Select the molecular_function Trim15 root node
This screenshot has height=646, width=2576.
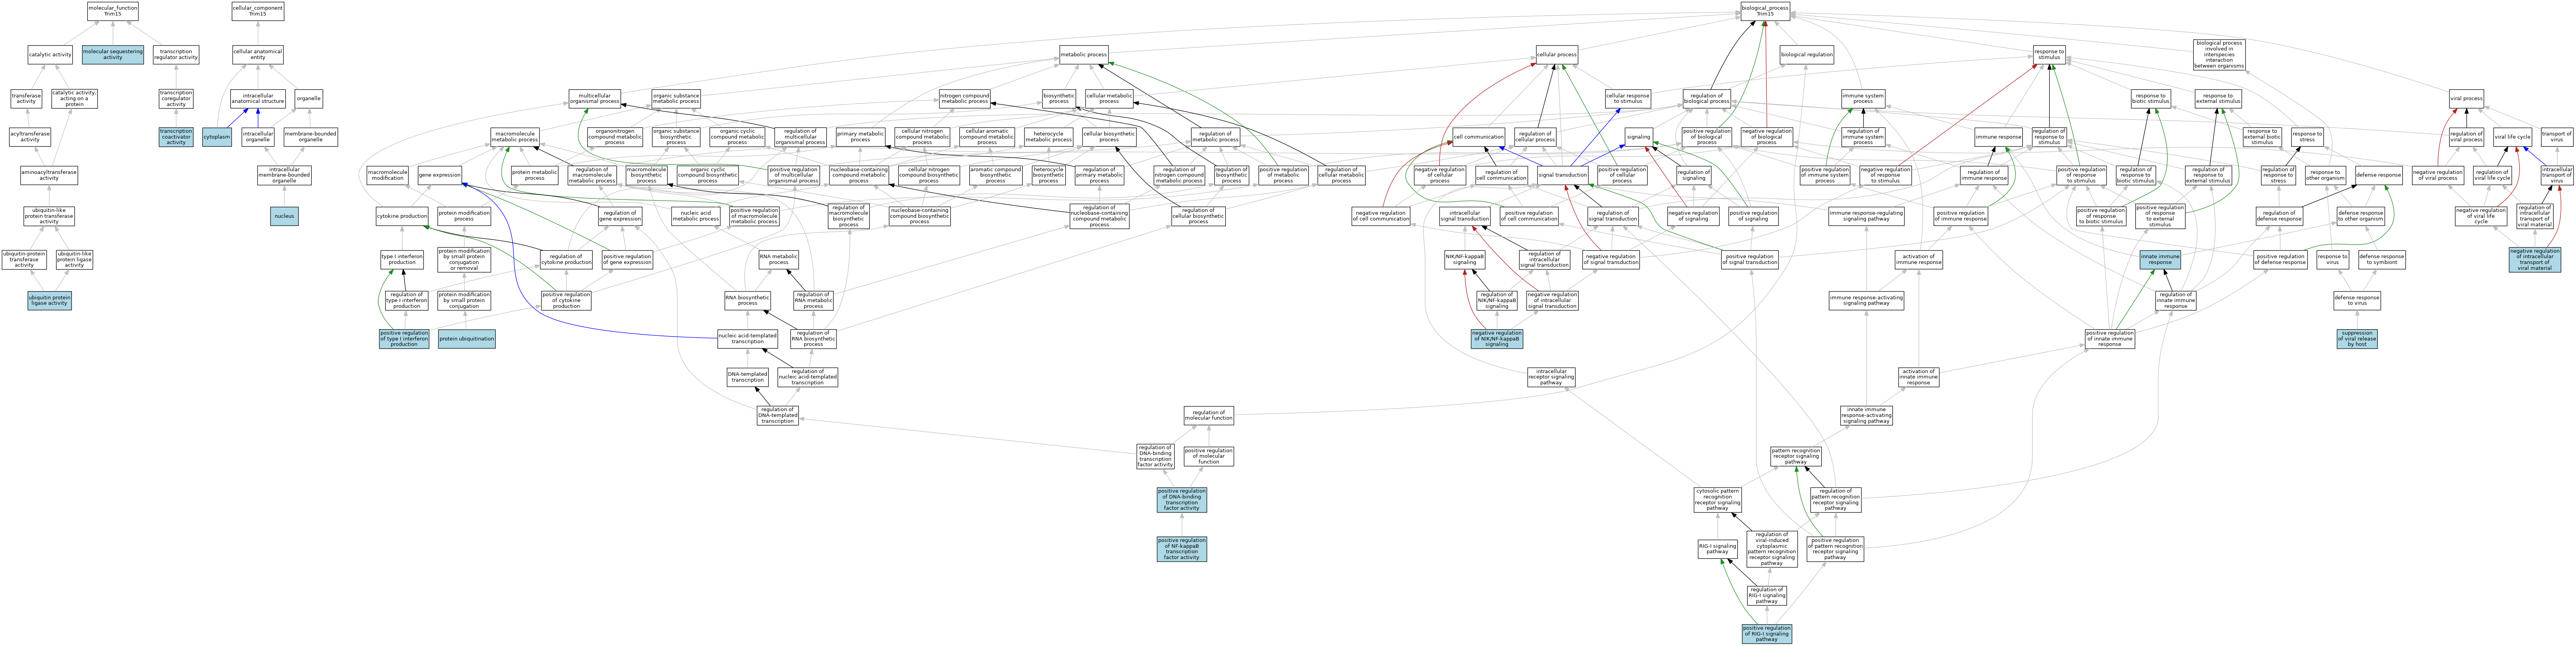(113, 11)
